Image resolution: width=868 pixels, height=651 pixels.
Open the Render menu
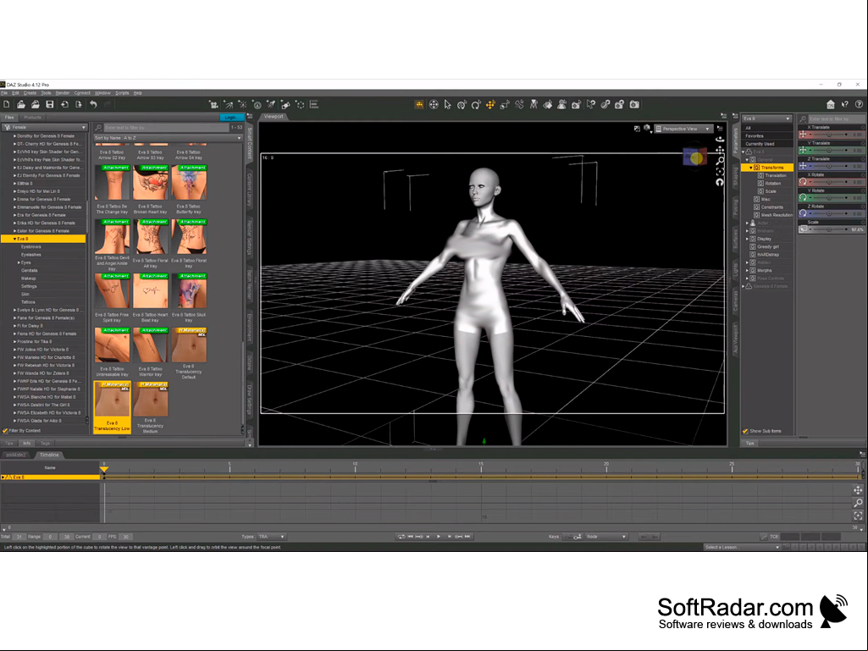click(63, 93)
